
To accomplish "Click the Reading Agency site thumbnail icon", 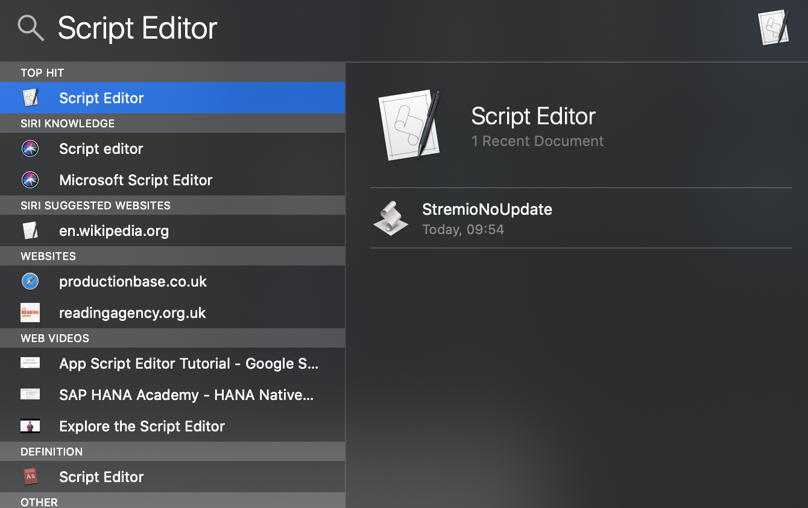I will [x=30, y=313].
